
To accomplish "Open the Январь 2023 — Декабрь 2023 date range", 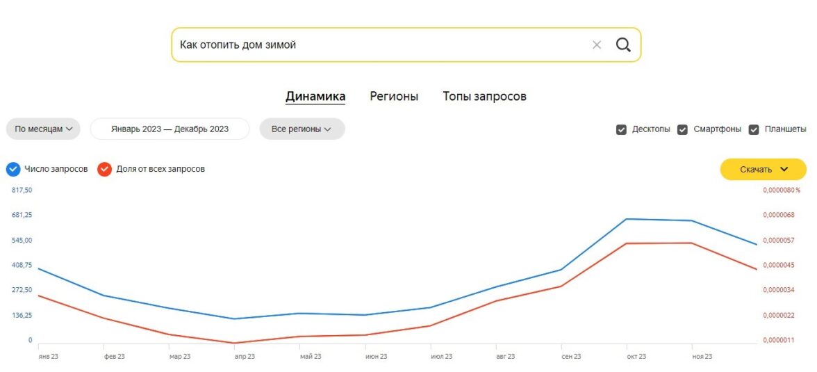I will pyautogui.click(x=170, y=129).
